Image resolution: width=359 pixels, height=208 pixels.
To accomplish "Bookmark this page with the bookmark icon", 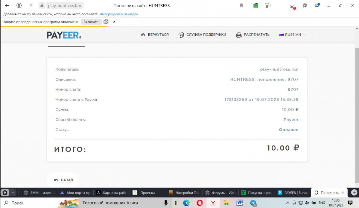I will 241,6.
